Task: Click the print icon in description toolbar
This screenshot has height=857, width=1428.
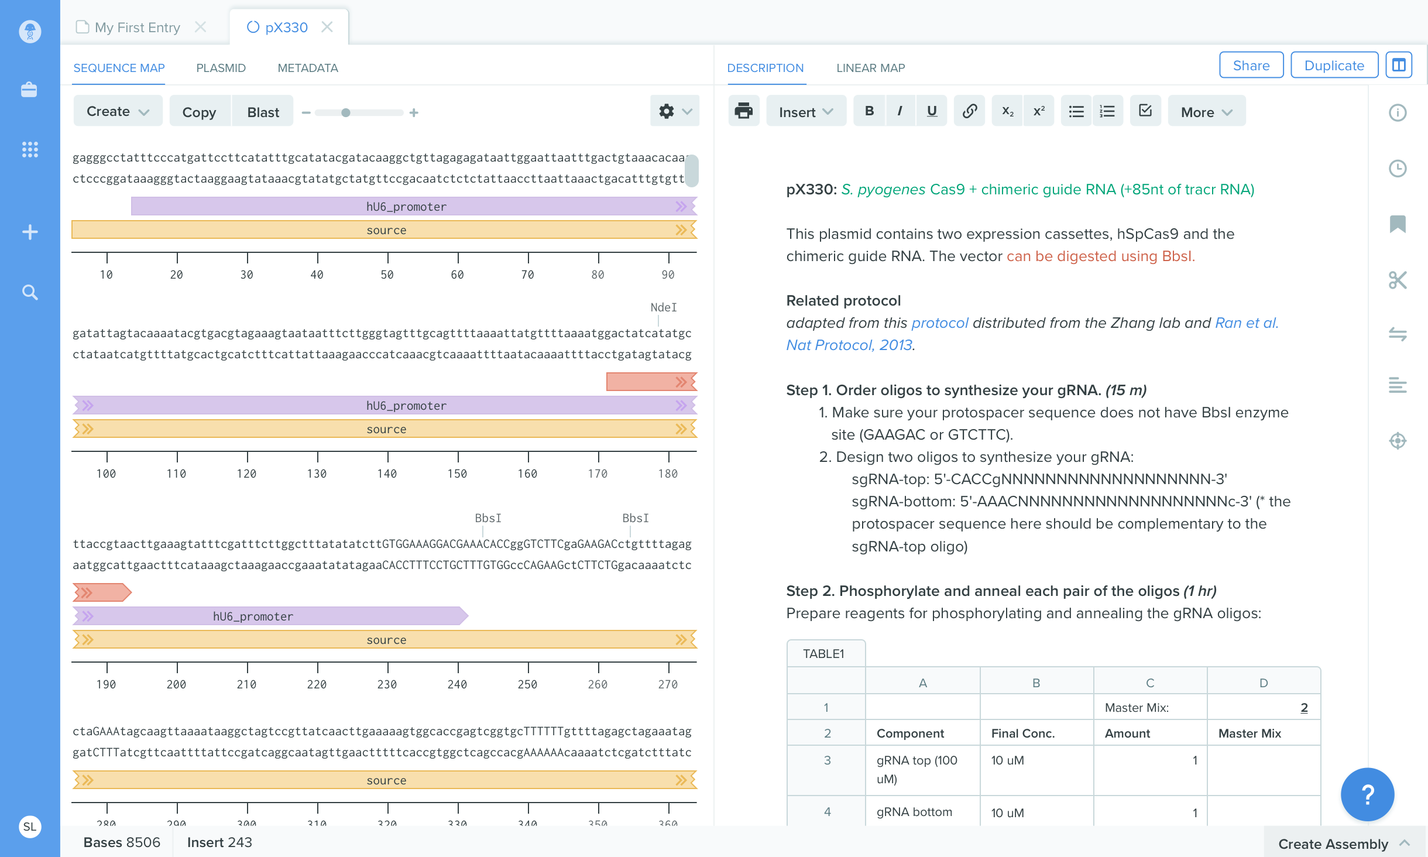Action: coord(743,111)
